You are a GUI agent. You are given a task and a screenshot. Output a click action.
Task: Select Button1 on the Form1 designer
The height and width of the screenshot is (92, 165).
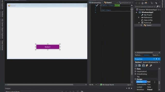(48, 47)
